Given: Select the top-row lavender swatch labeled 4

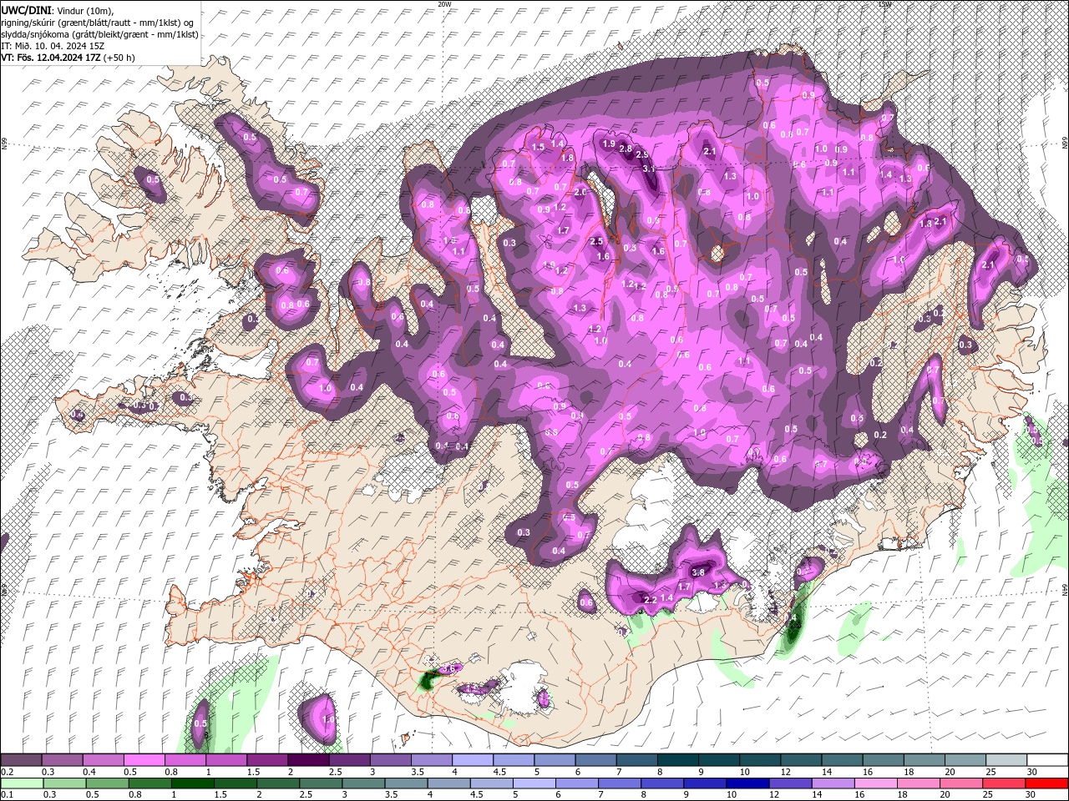Looking at the screenshot, I should 472,760.
